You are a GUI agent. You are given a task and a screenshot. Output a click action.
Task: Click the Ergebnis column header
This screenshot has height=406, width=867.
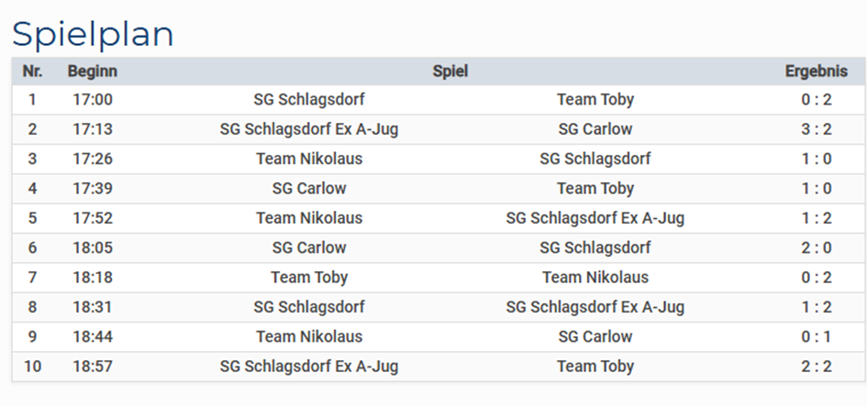pyautogui.click(x=817, y=71)
